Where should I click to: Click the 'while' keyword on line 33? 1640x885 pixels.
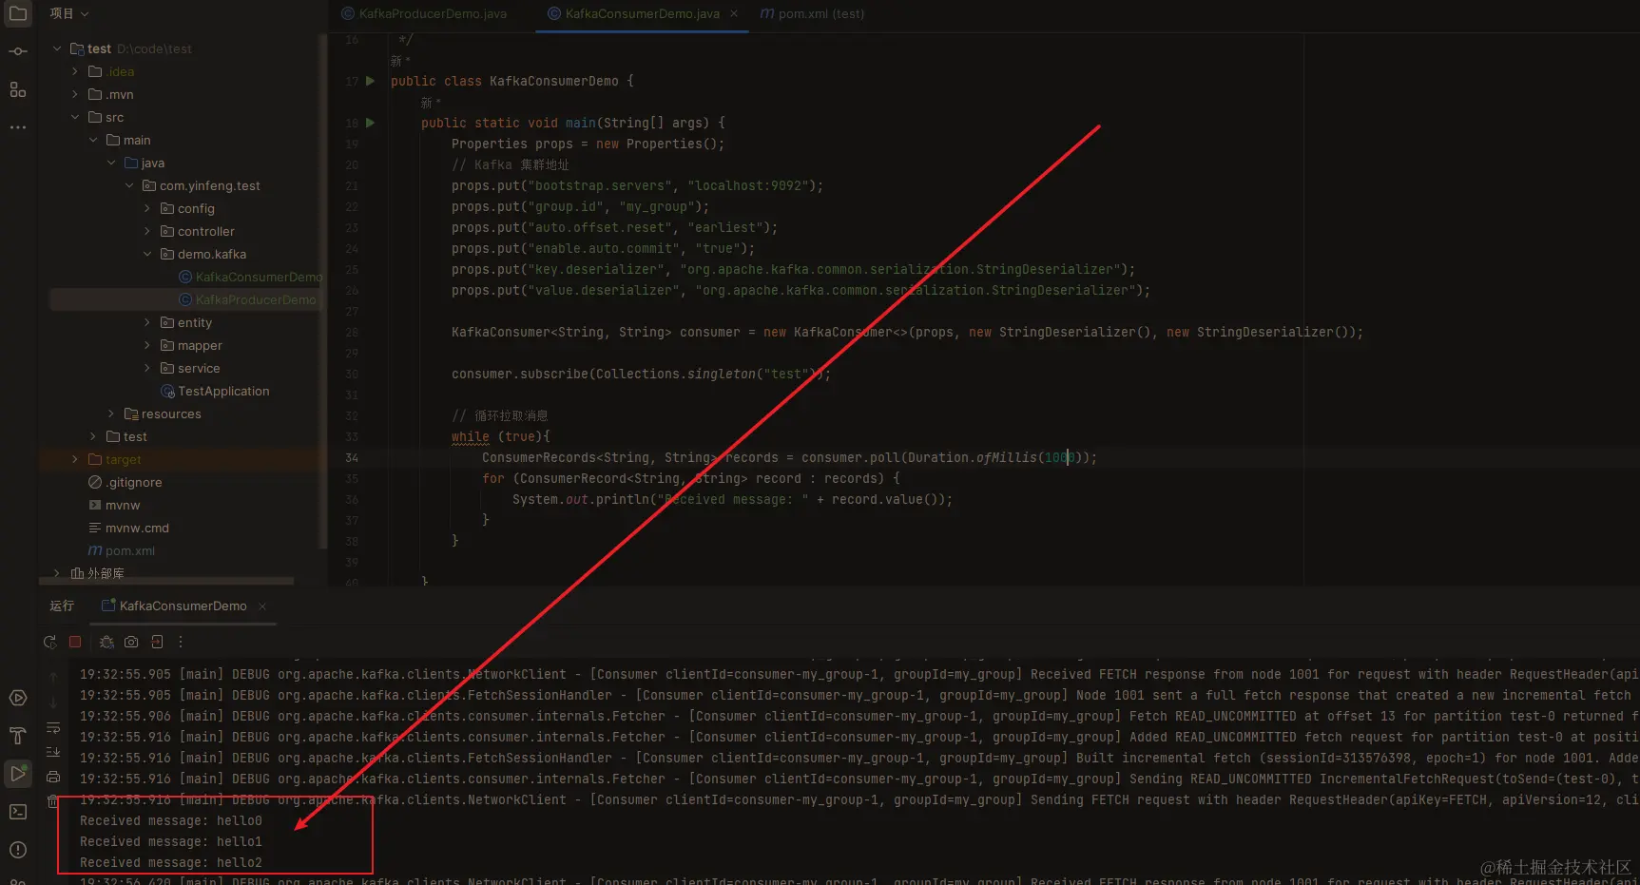tap(471, 436)
